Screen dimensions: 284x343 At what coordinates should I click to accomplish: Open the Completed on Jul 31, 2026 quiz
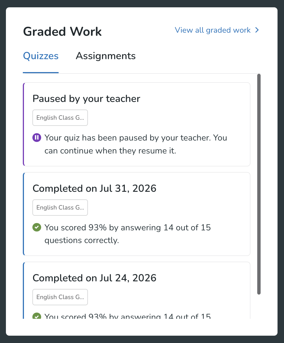pos(137,214)
